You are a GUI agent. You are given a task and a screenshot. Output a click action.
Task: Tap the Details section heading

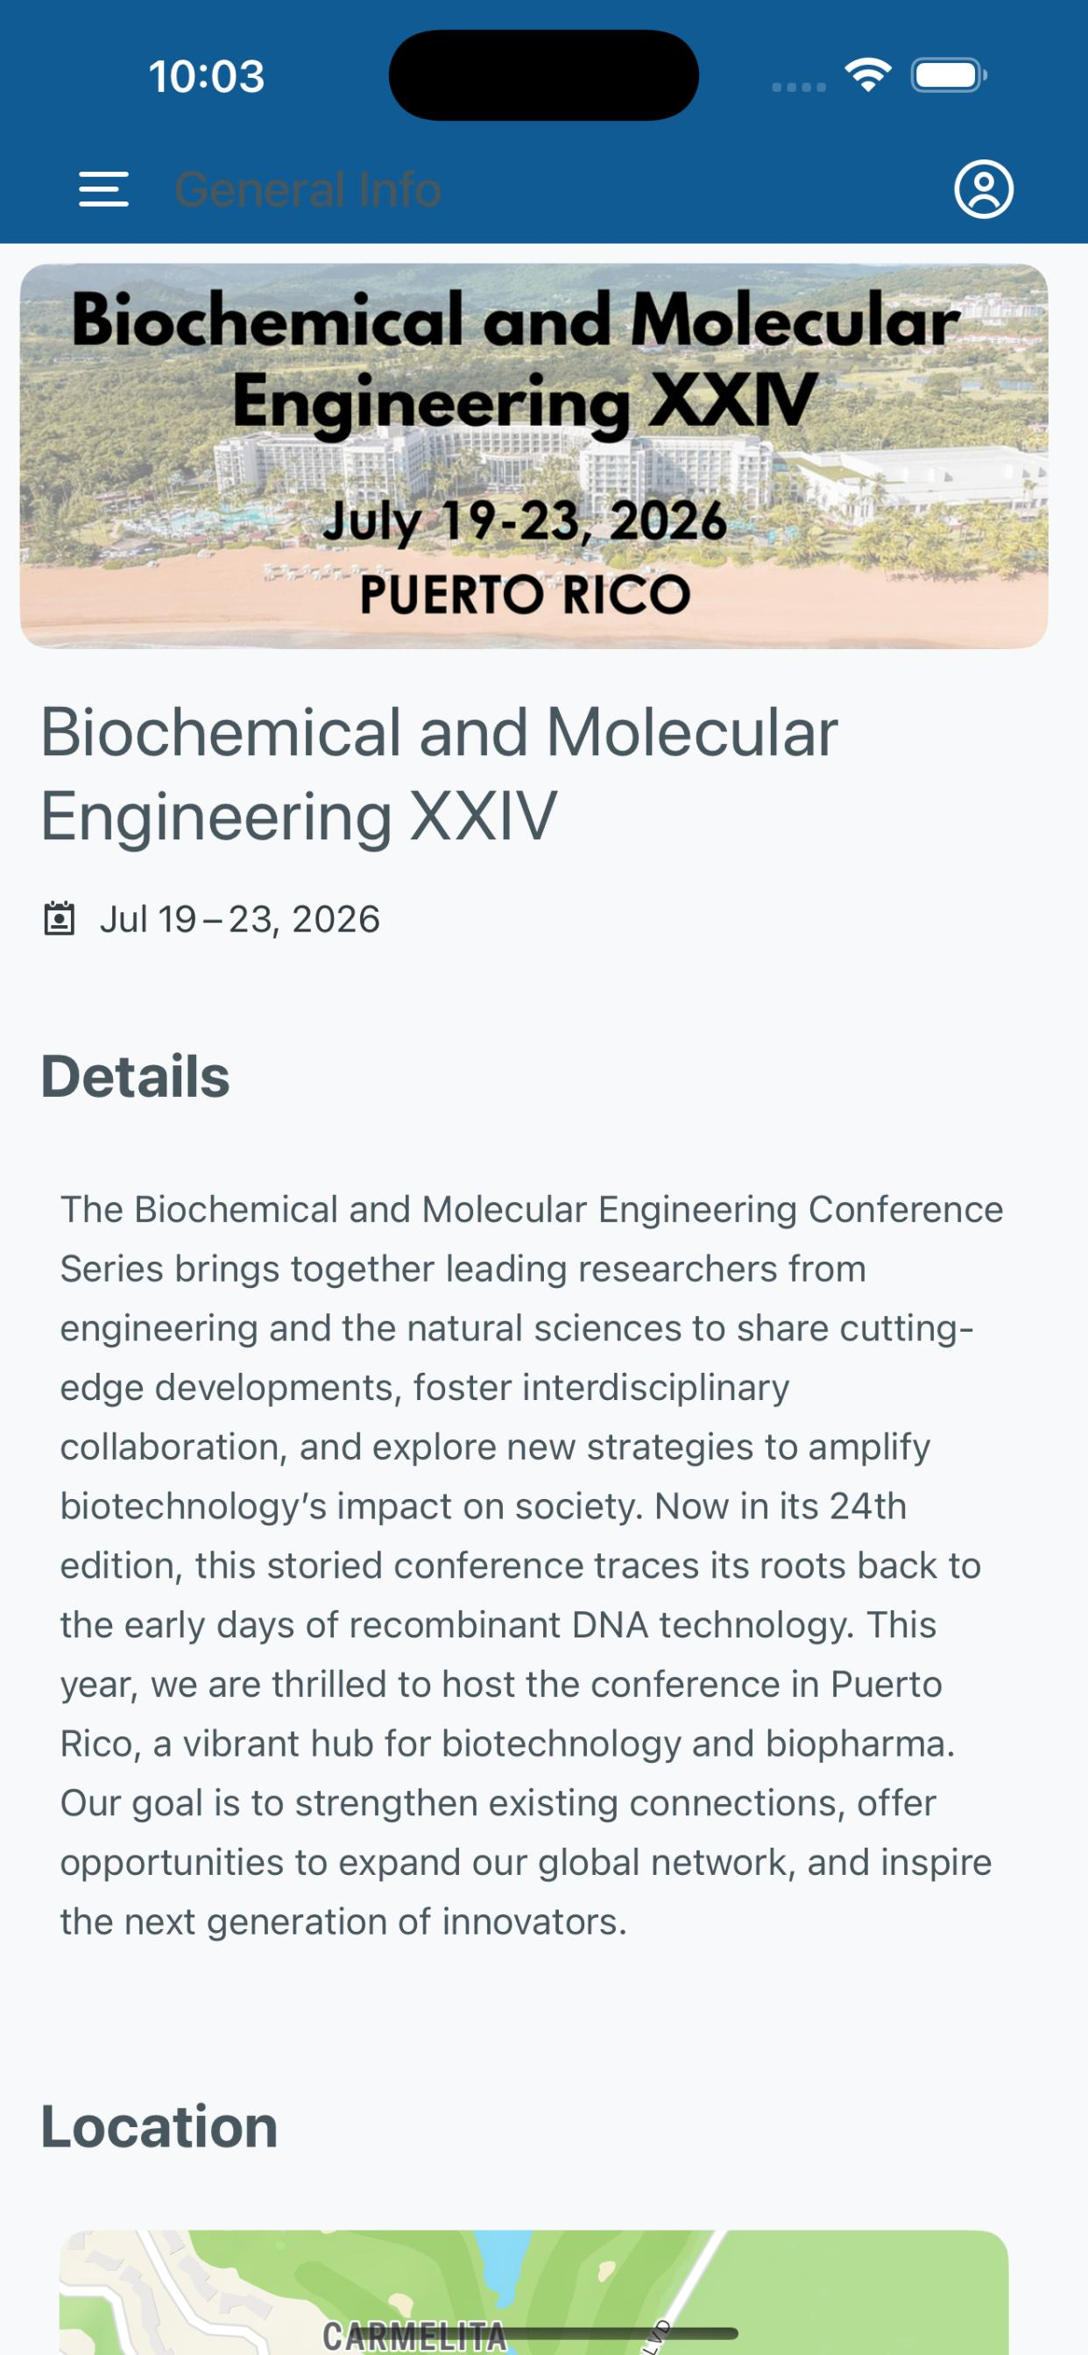point(135,1076)
